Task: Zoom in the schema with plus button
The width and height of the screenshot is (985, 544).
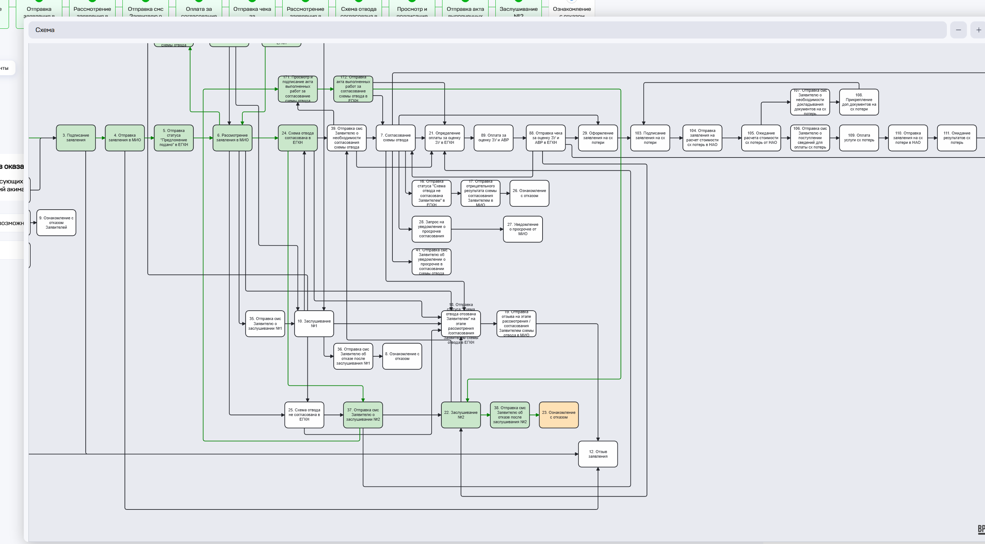Action: (979, 30)
